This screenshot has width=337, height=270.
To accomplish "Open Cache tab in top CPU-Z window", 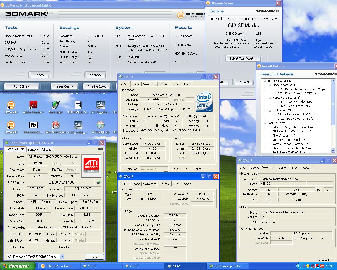I will click(x=136, y=84).
